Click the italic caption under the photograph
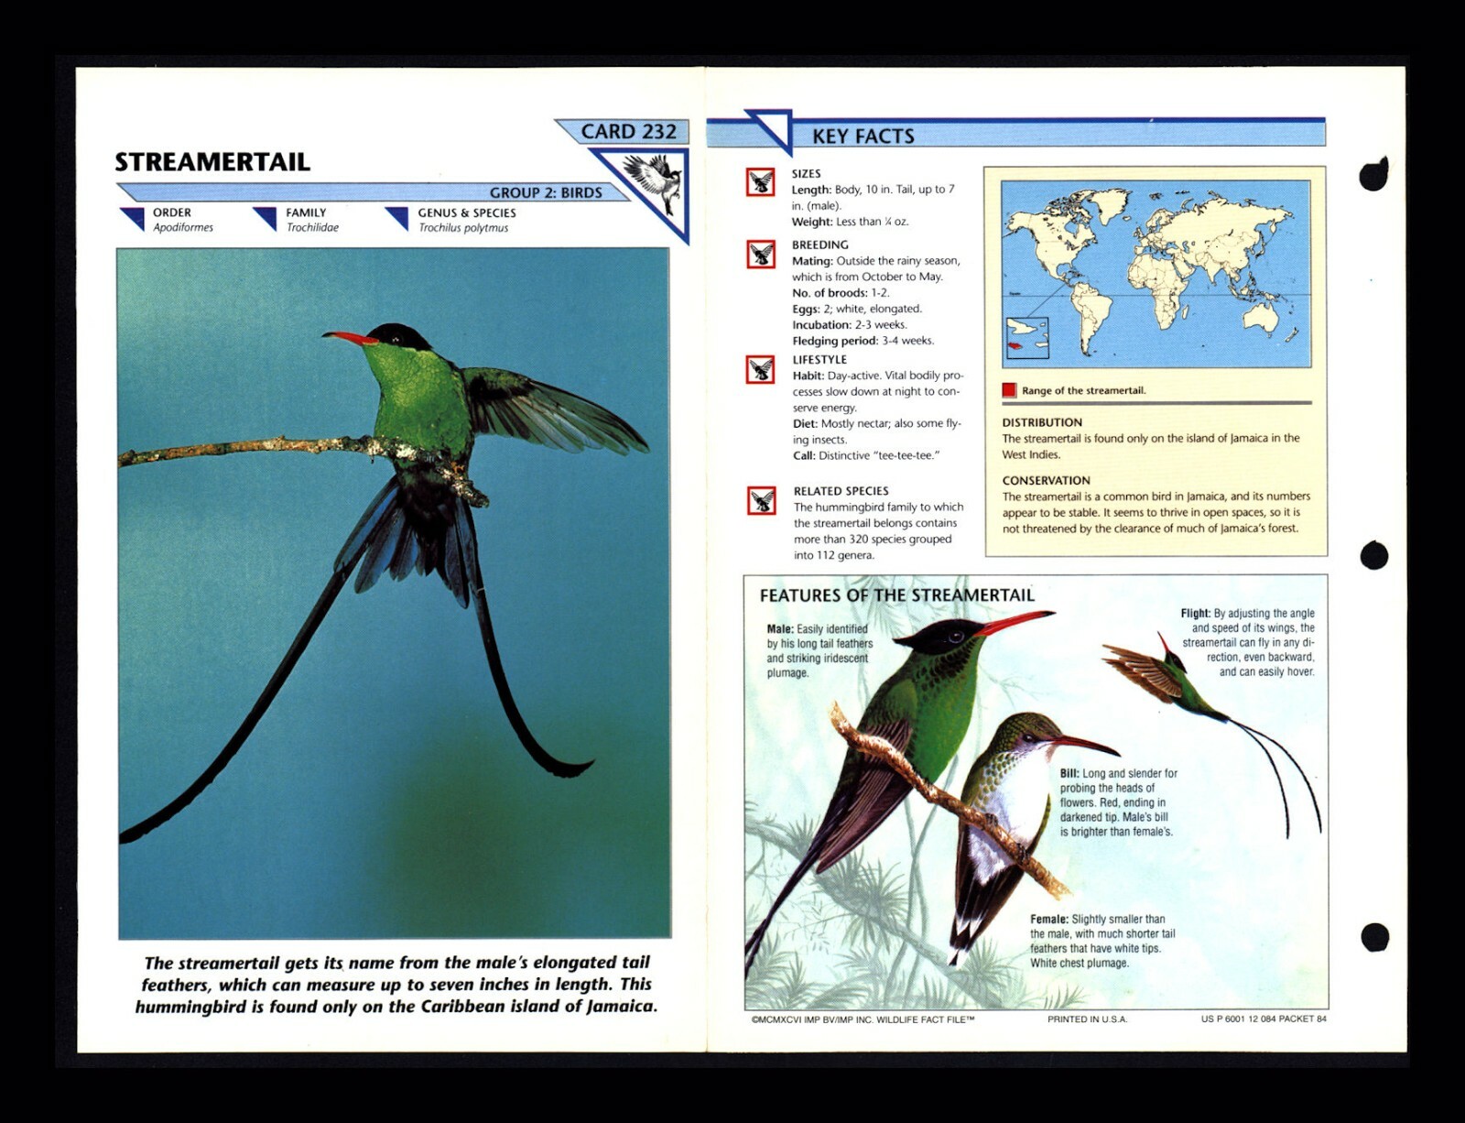This screenshot has width=1465, height=1123. point(396,985)
